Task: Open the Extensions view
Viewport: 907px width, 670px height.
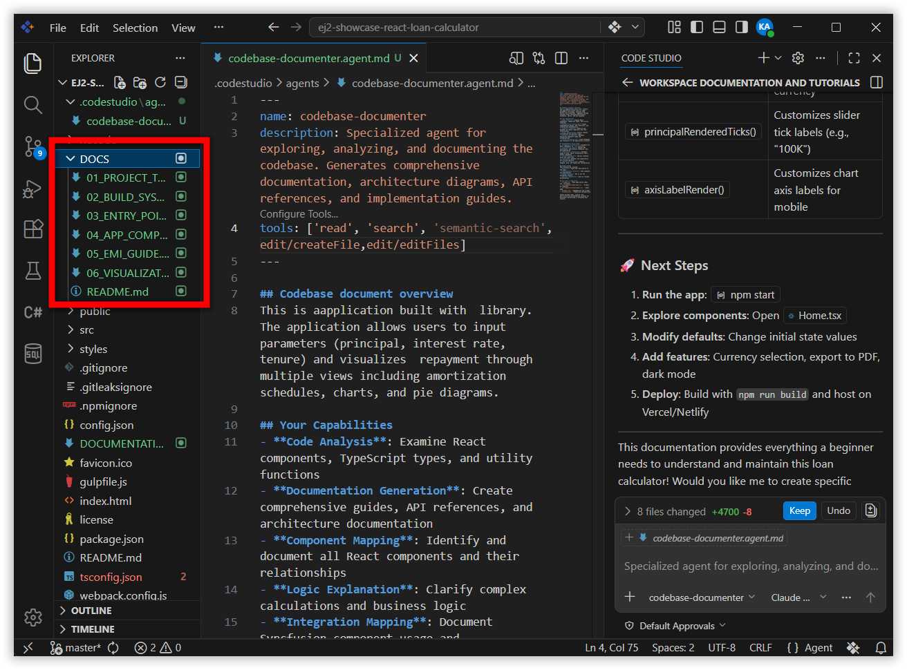Action: point(32,229)
